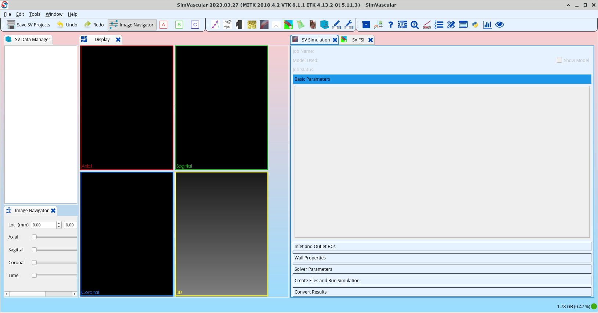Click the green surface sheet toolbar icon
This screenshot has width=598, height=313.
tap(300, 25)
